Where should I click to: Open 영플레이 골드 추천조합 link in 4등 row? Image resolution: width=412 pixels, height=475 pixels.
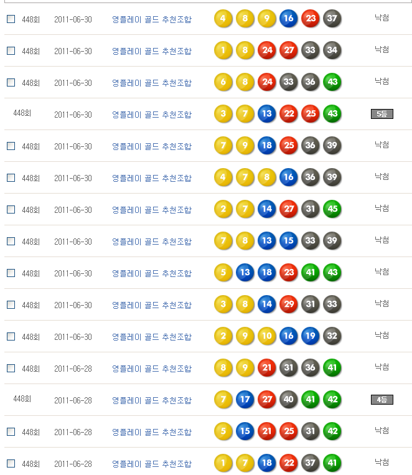[x=152, y=400]
